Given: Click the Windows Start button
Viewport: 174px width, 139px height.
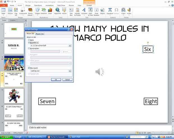Looking at the screenshot, I should (6, 137).
